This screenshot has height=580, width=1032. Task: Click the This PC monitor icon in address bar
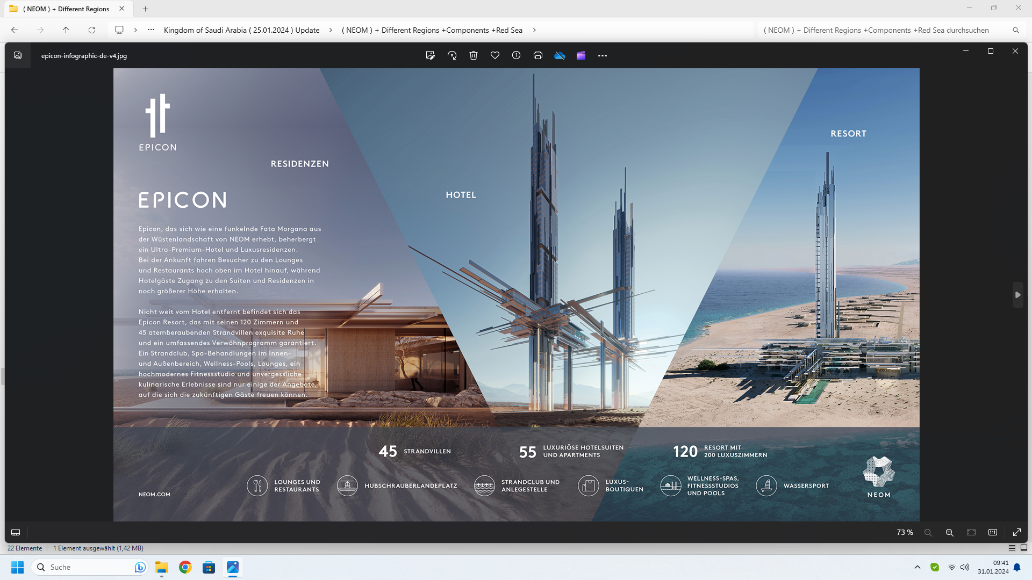[x=119, y=30]
